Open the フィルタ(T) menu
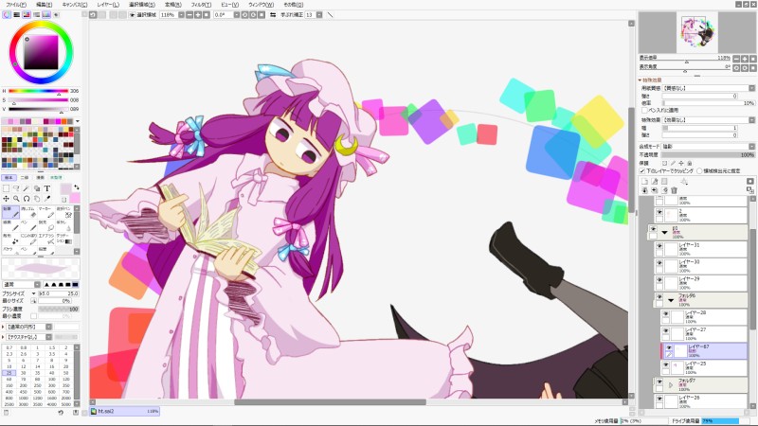This screenshot has height=426, width=758. tap(201, 5)
